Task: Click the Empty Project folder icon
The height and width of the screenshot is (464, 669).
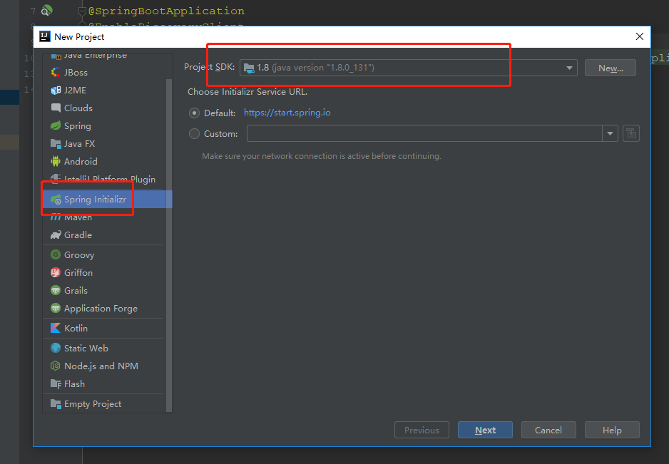Action: click(56, 403)
